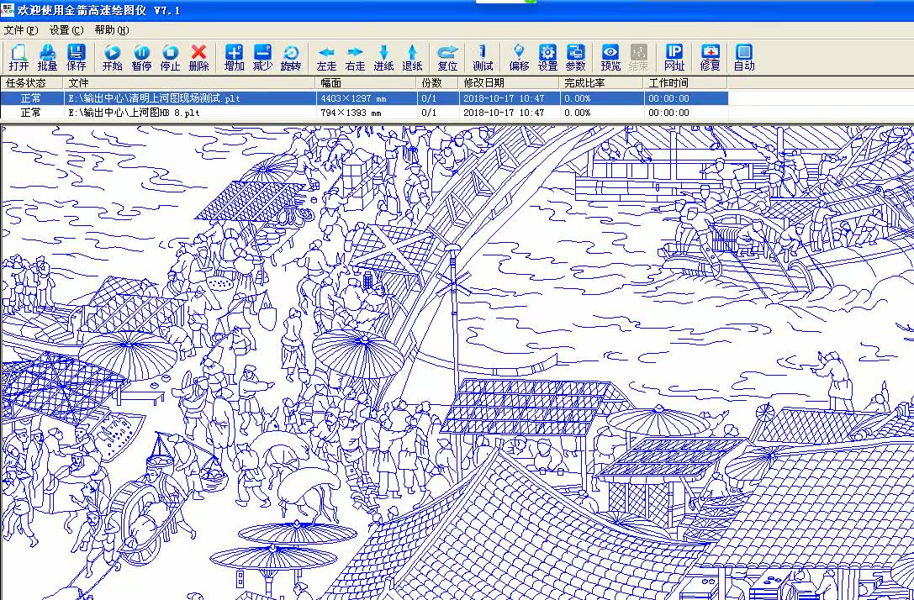Click the 打开 (Open) toolbar icon
Viewport: 914px width, 600px height.
(18, 58)
